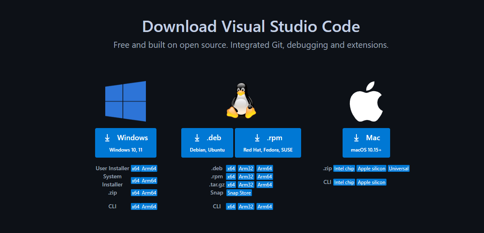The height and width of the screenshot is (233, 484).
Task: Click the Linux Tux penguin icon
Action: [x=241, y=101]
